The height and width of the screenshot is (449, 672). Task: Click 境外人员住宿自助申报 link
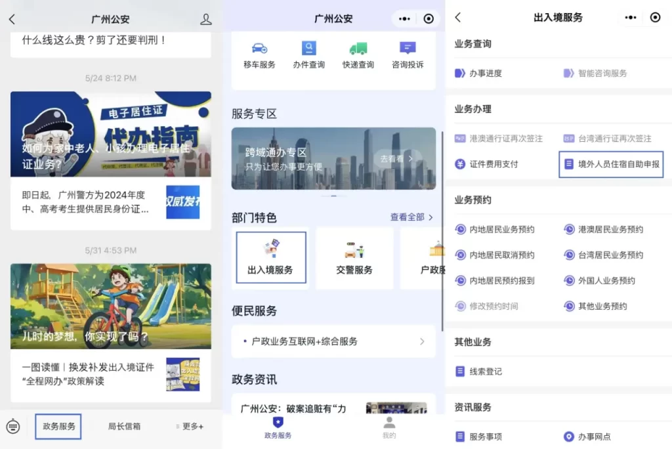[611, 164]
